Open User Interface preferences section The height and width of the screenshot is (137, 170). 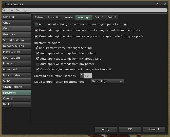click(x=16, y=75)
